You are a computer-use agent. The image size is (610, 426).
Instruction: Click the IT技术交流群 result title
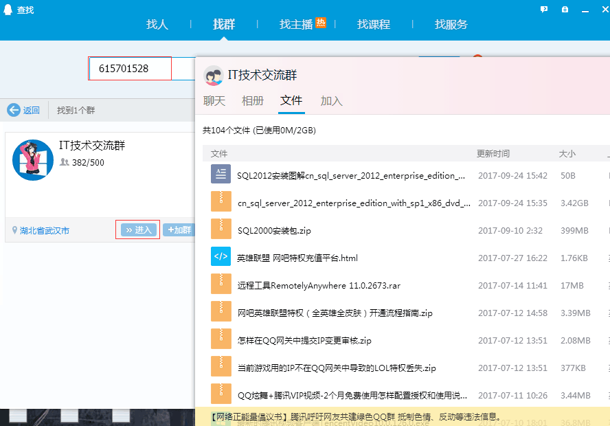coord(92,146)
